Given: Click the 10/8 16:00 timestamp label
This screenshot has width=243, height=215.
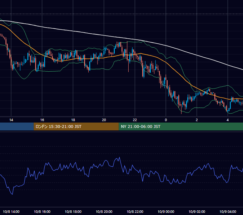Looking at the screenshot, I should click(x=42, y=211).
